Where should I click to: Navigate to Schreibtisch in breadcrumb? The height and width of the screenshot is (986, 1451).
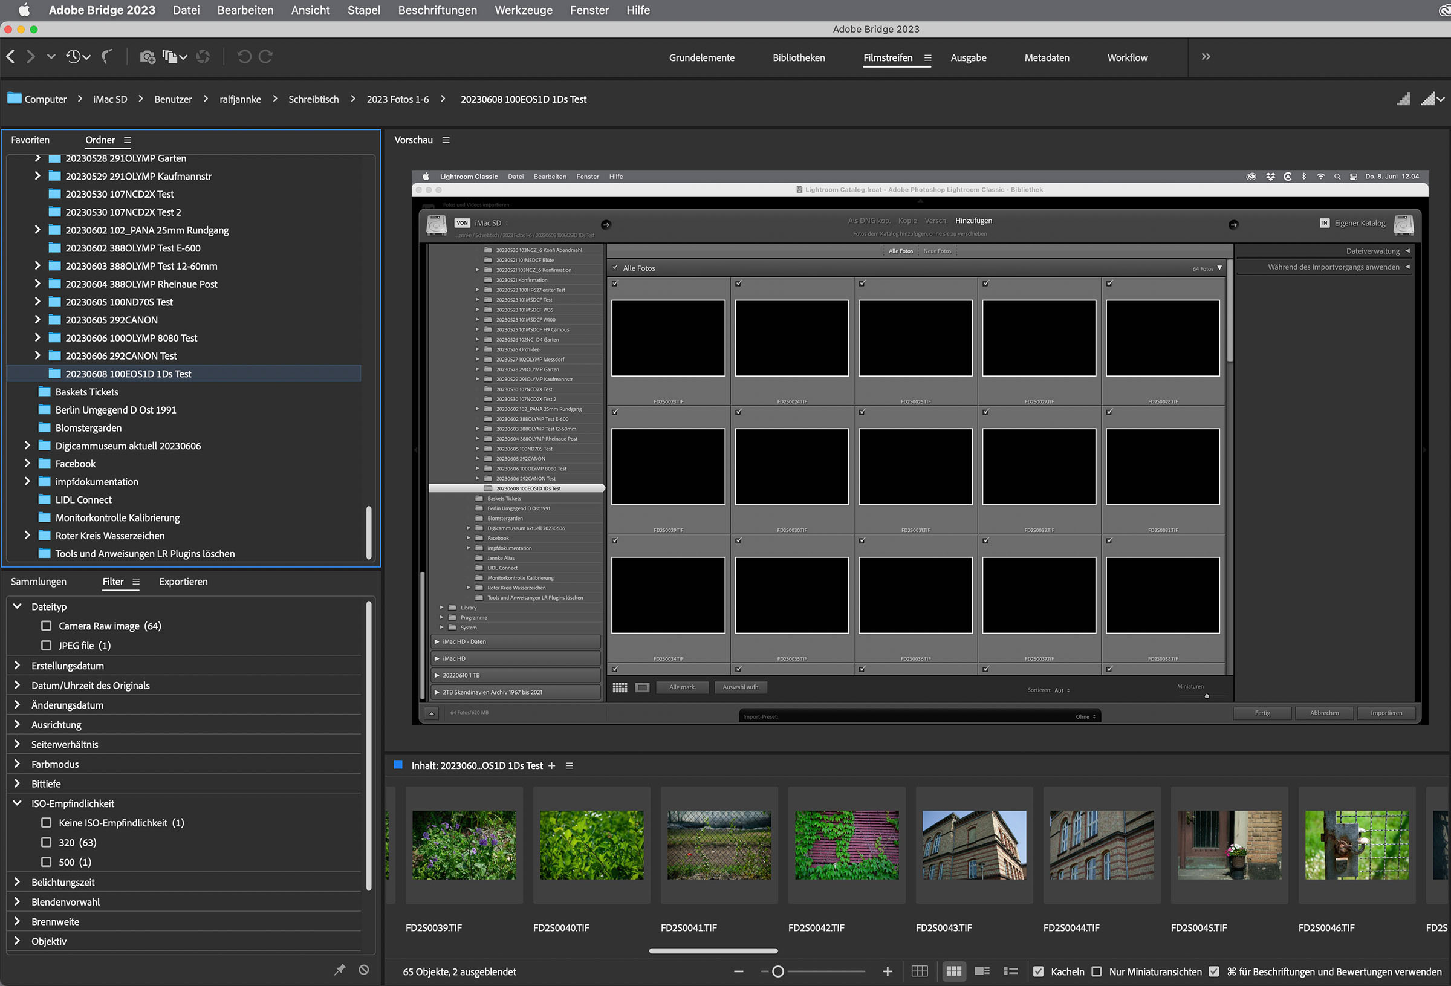[313, 99]
